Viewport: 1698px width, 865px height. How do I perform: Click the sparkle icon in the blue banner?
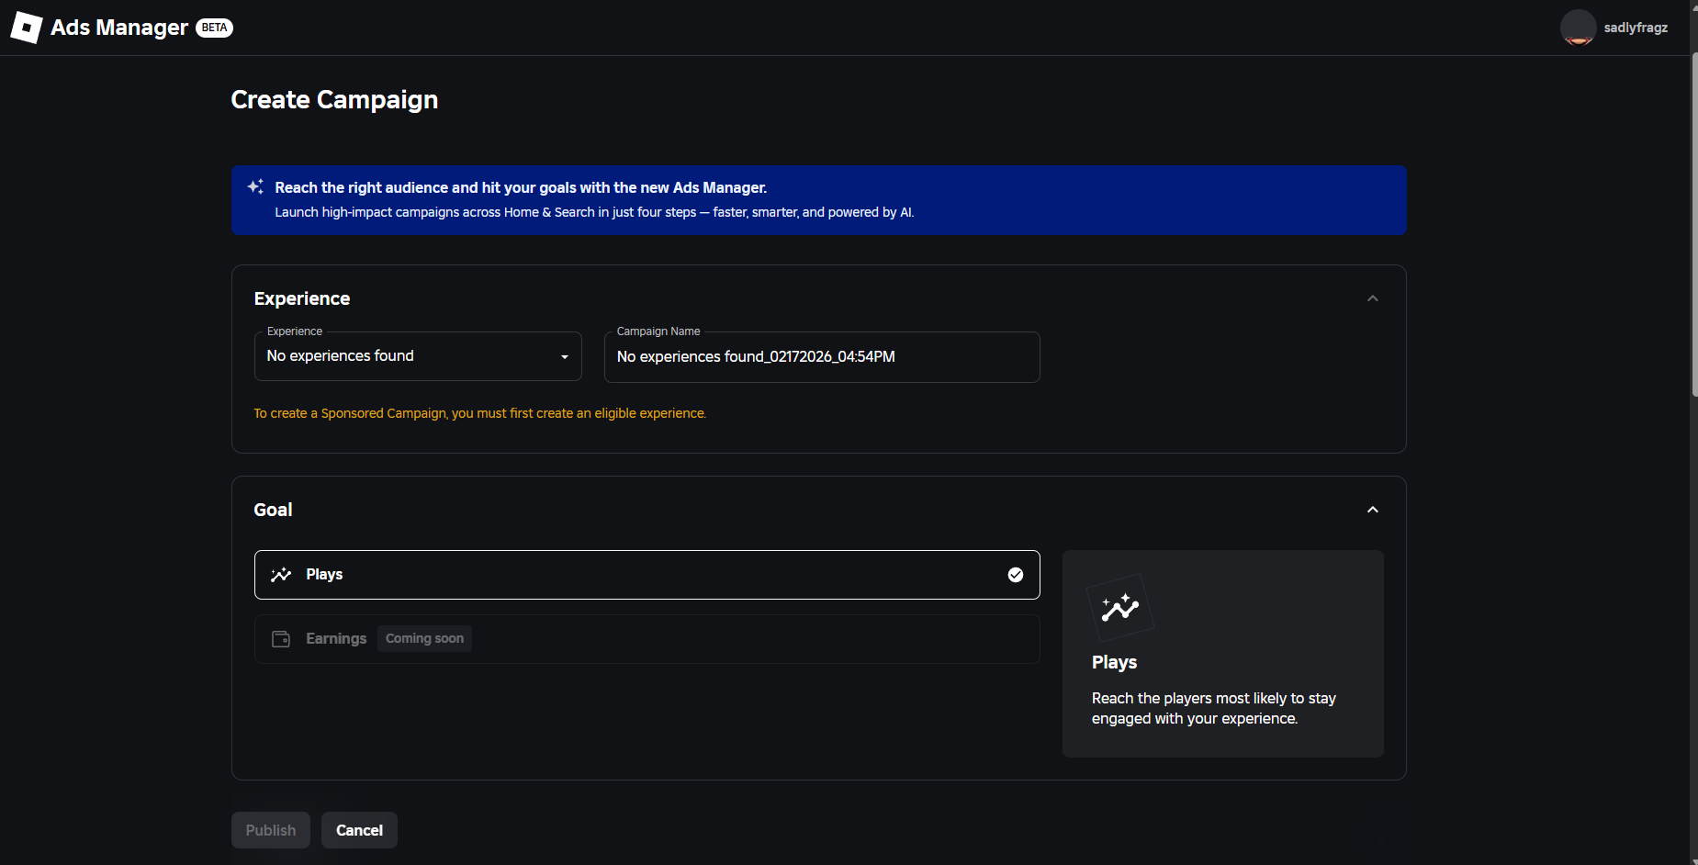[255, 186]
